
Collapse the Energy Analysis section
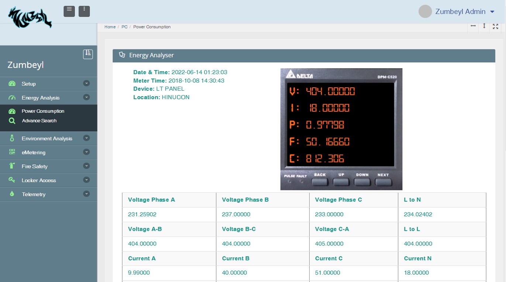[86, 97]
